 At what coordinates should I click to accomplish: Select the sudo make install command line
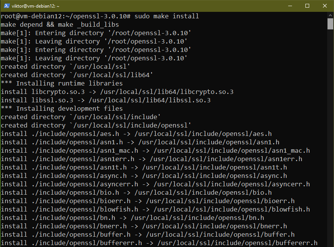click(164, 16)
